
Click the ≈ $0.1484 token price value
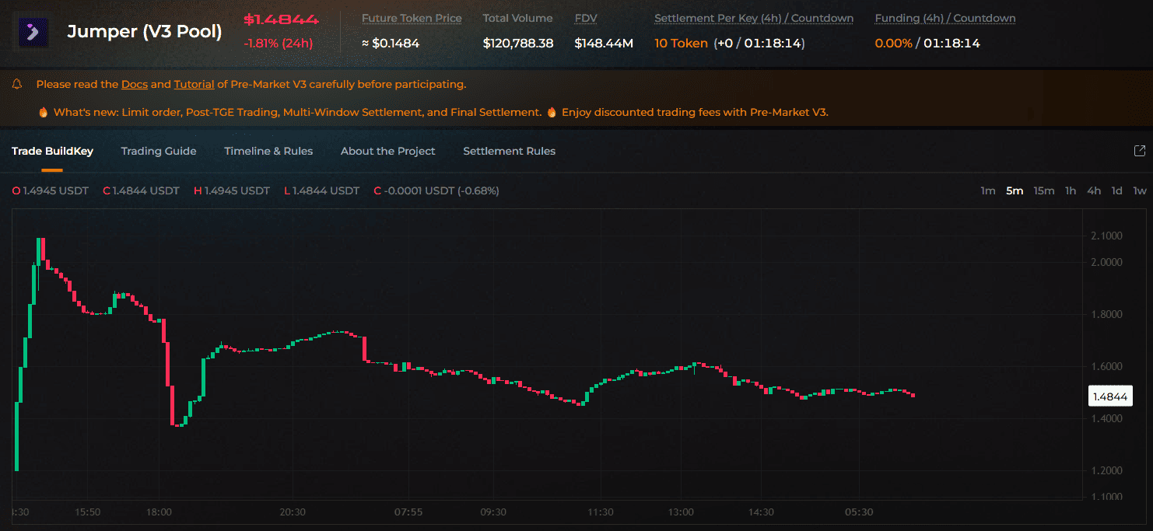[x=391, y=43]
